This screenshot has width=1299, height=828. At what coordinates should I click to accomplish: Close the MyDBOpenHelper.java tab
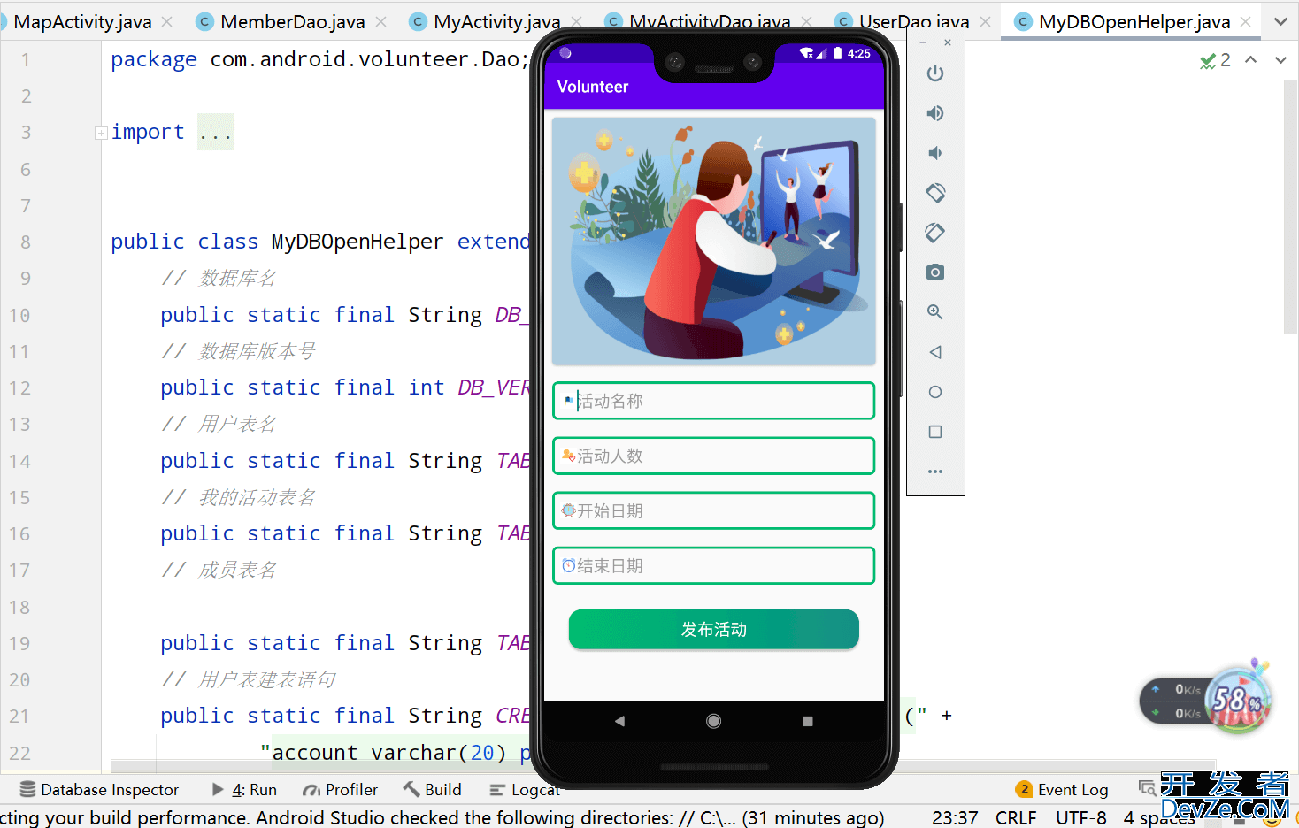tap(1246, 22)
